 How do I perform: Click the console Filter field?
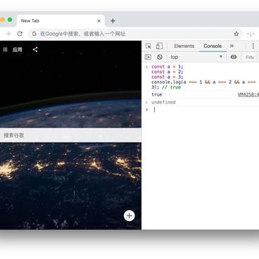click(250, 57)
